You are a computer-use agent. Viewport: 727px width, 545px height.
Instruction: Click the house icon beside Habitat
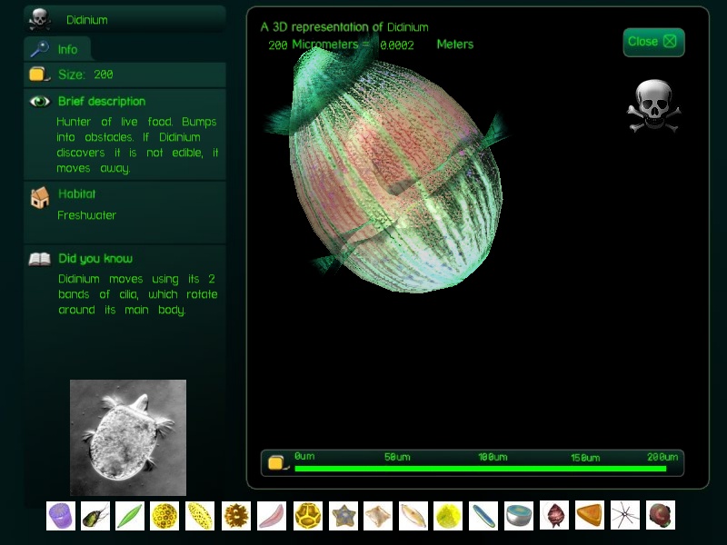coord(40,198)
